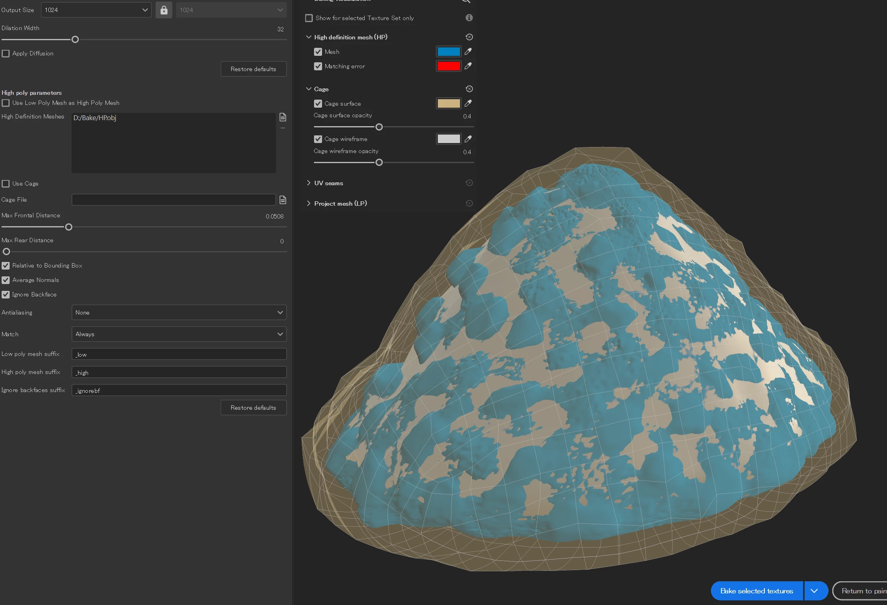Click eyedropper beside Cage surface swatch
This screenshot has width=887, height=605.
468,103
